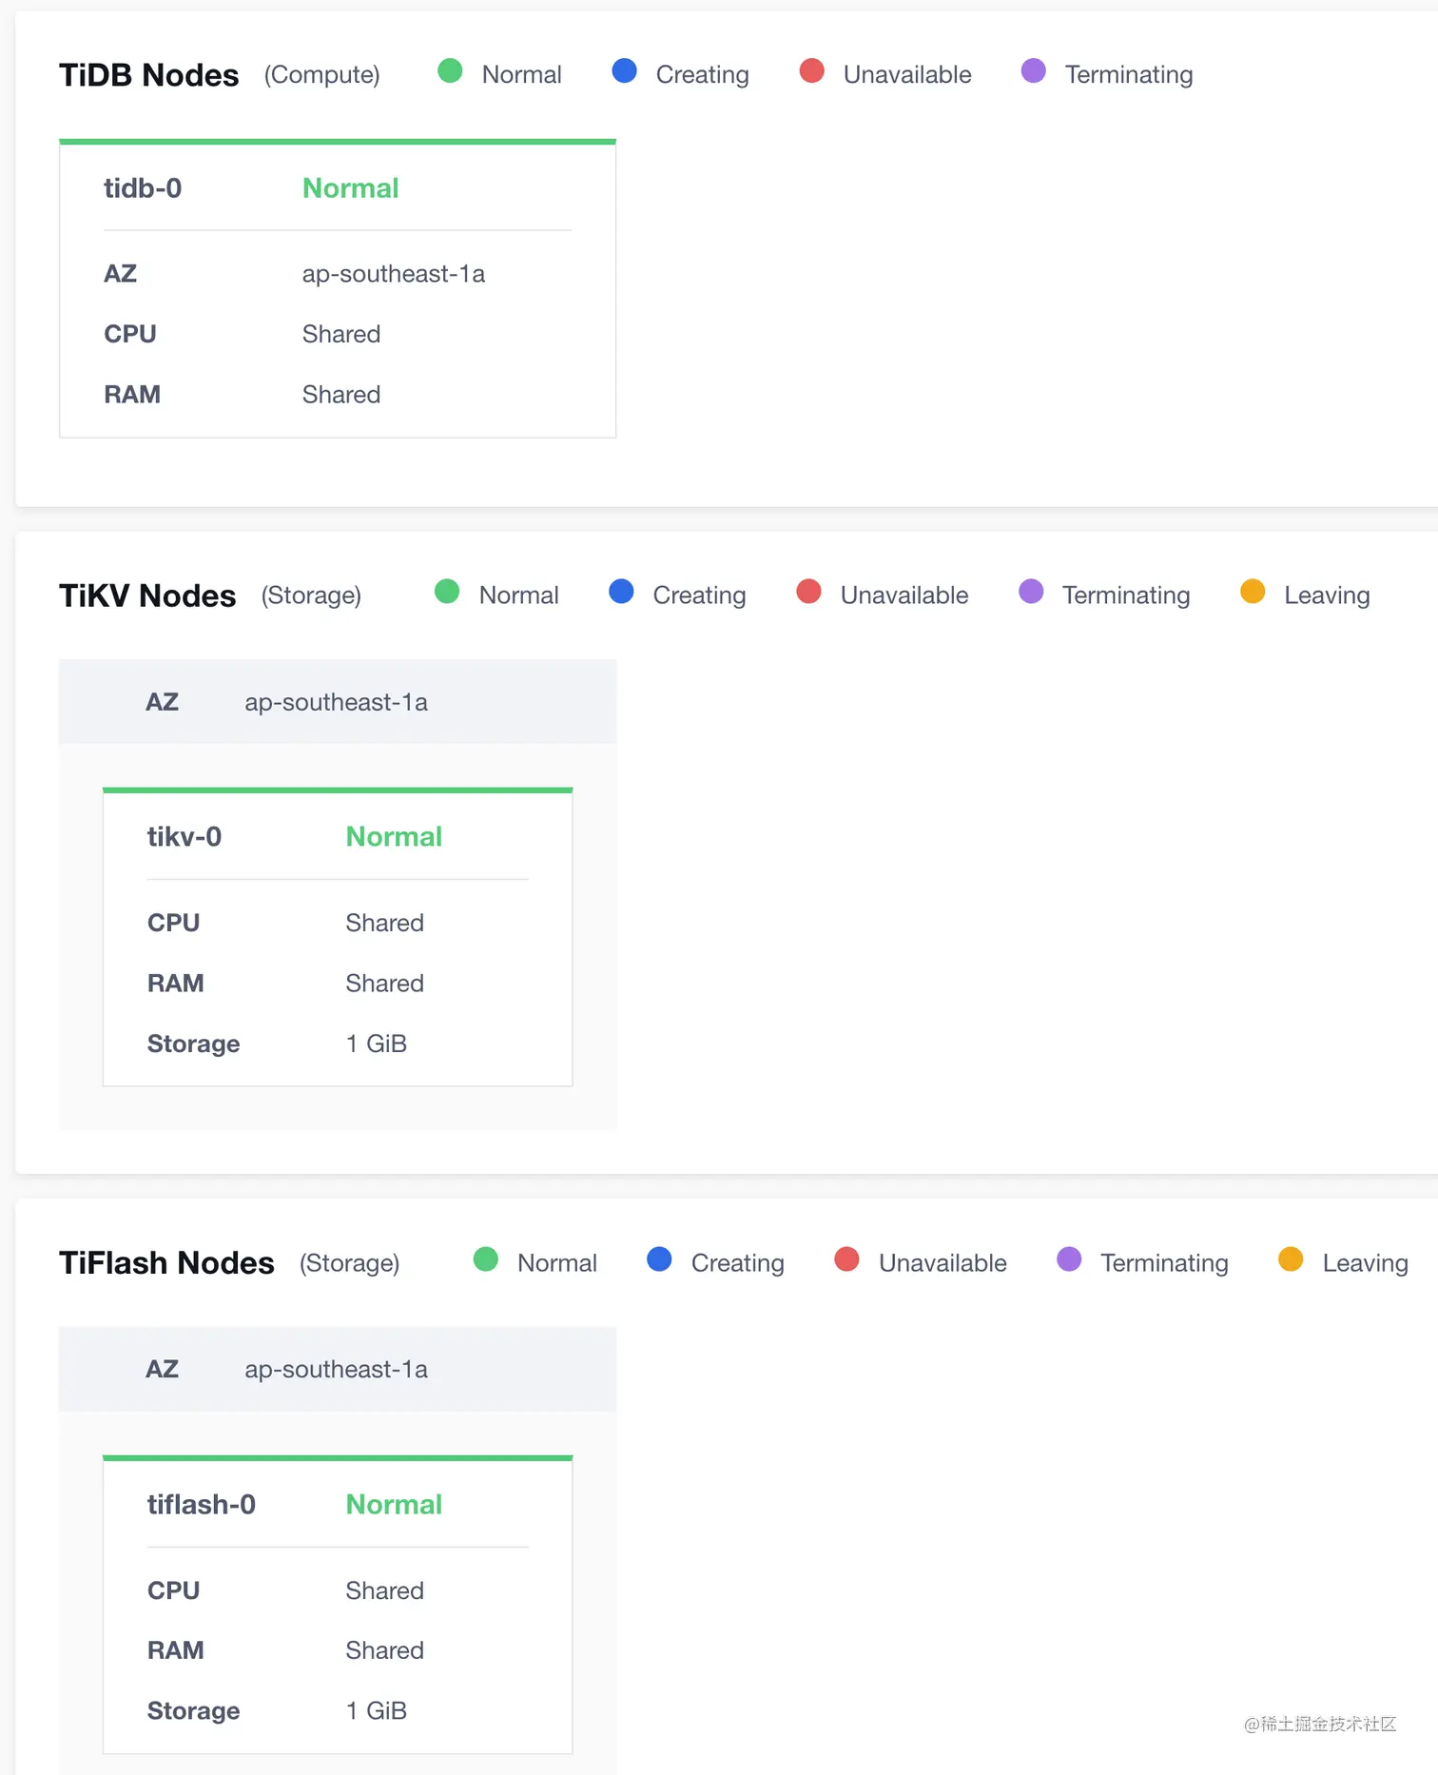Click the red Unavailable dot in TiKV Nodes legend
Image resolution: width=1438 pixels, height=1775 pixels.
click(x=808, y=592)
